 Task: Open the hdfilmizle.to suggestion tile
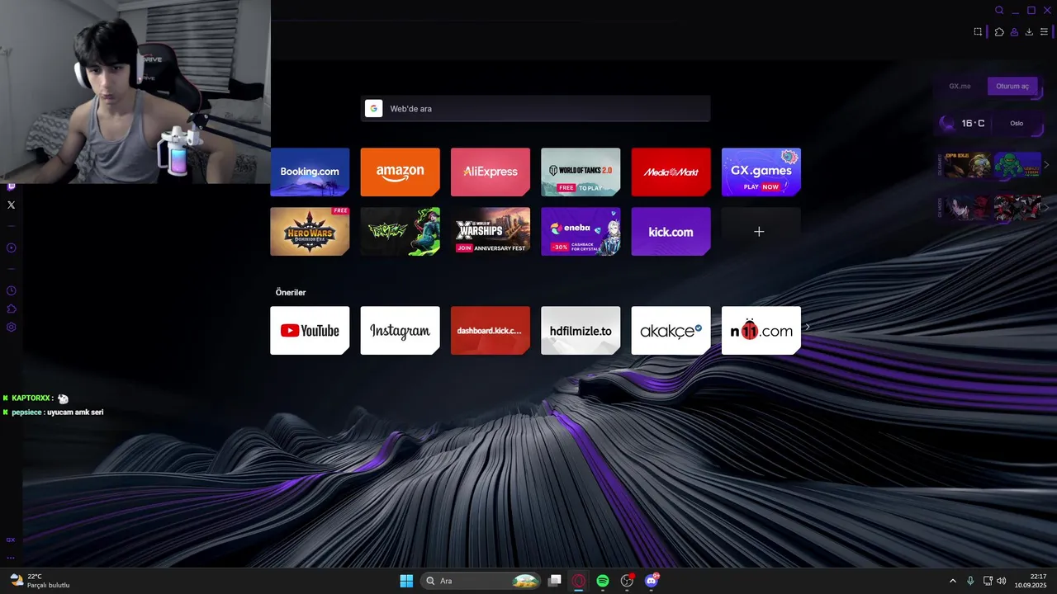581,330
